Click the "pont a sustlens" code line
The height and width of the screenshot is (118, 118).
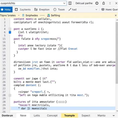click(x=29, y=29)
